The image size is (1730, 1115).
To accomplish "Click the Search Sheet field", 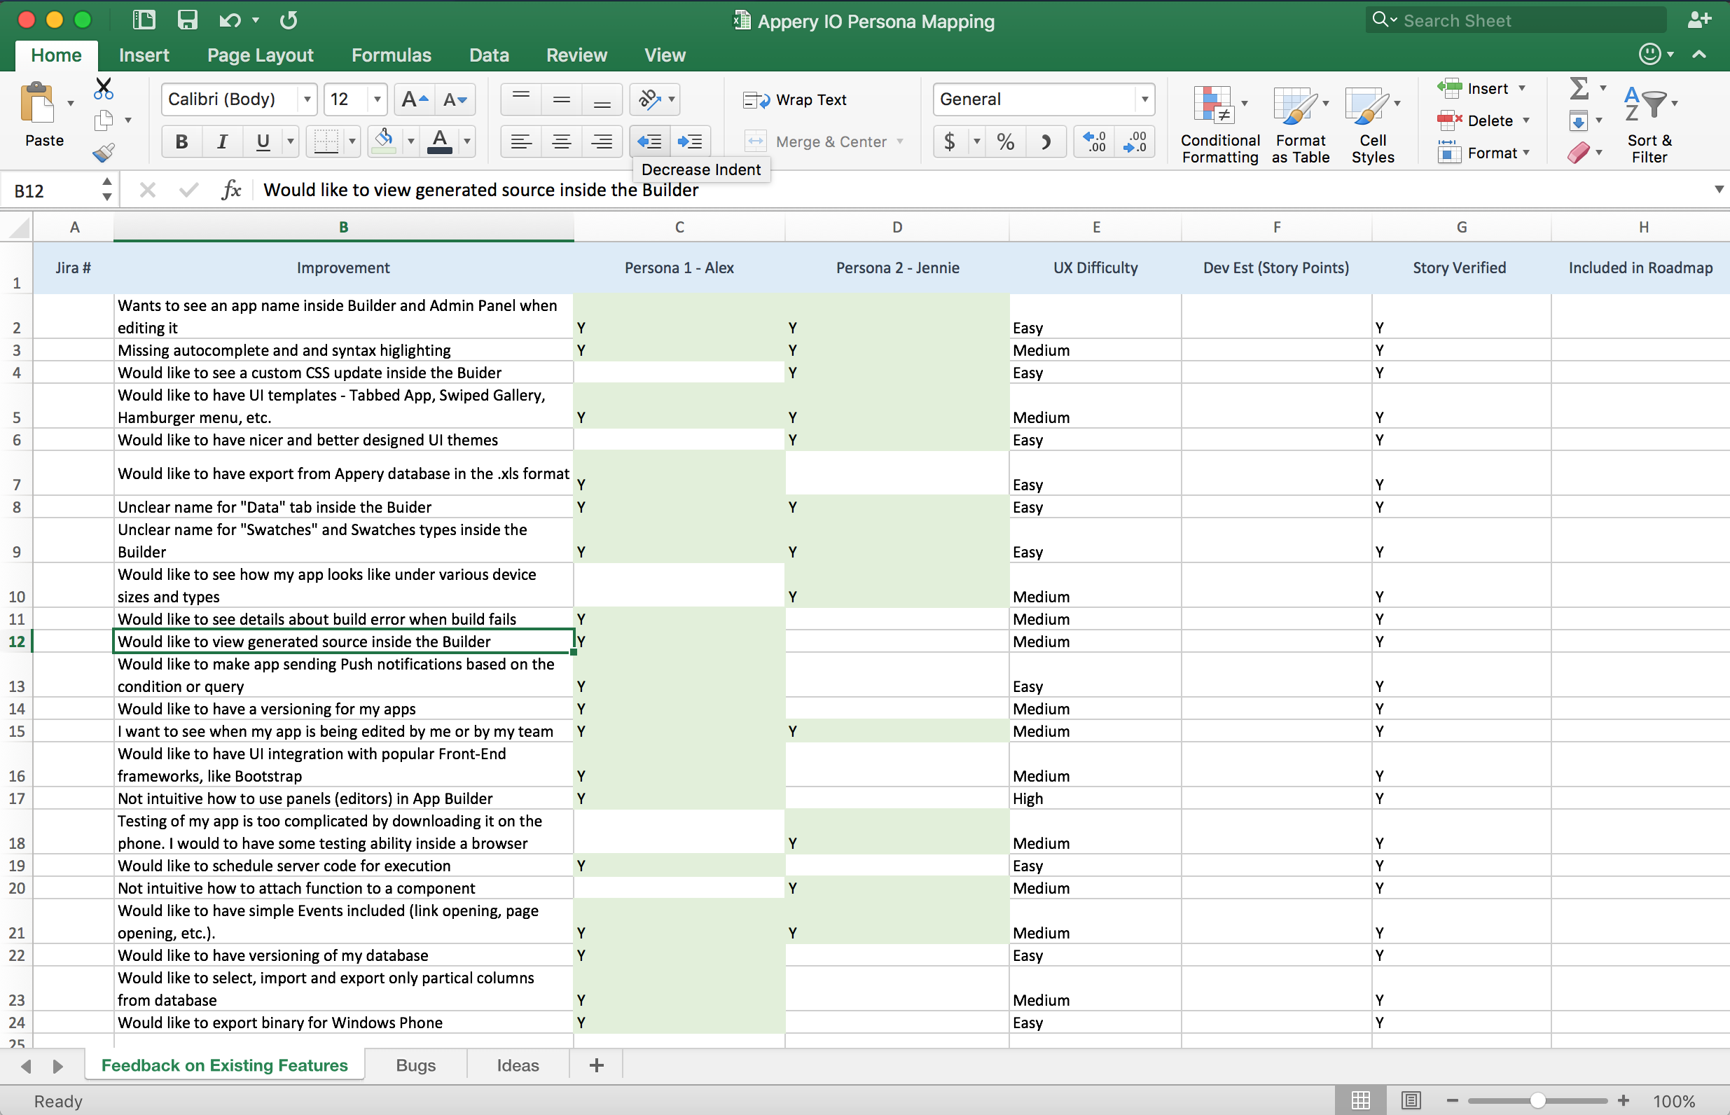I will 1516,20.
